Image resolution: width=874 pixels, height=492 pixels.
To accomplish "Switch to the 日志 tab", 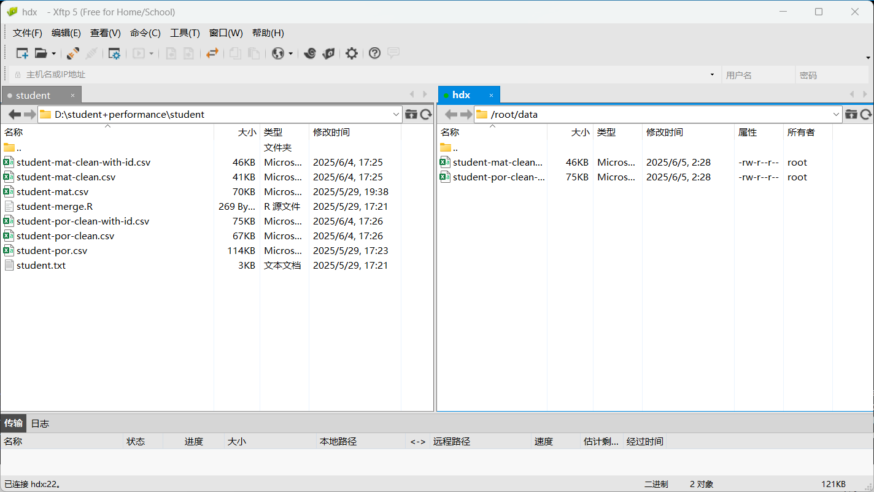I will point(40,423).
